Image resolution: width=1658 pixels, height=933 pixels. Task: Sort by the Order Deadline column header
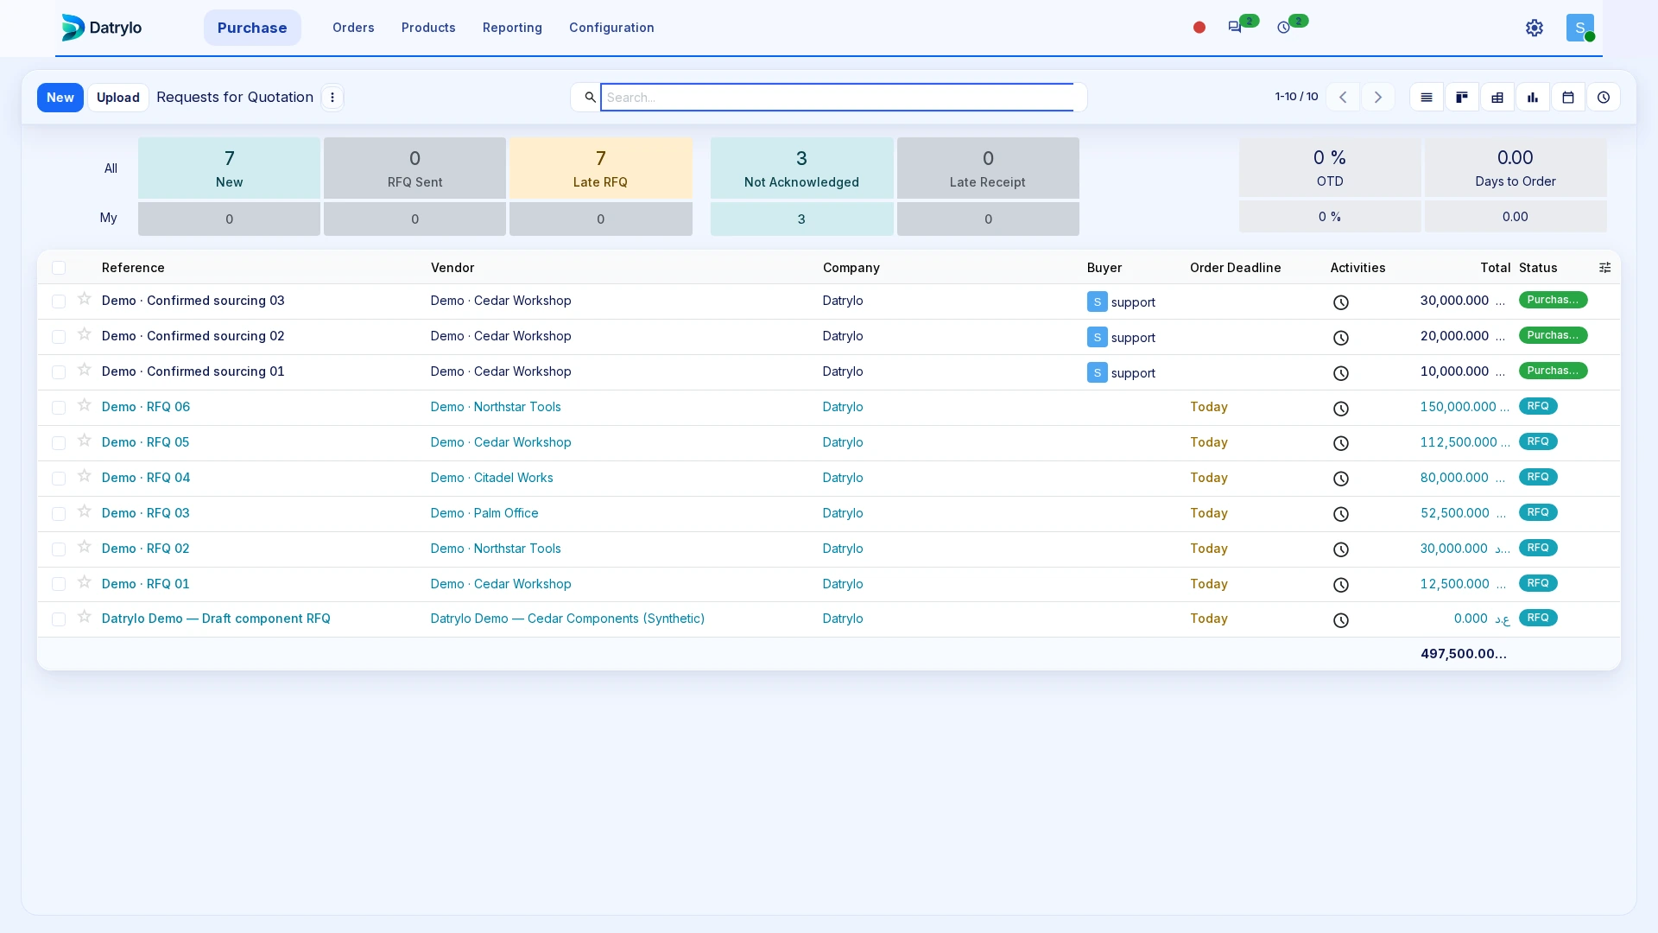(1236, 268)
